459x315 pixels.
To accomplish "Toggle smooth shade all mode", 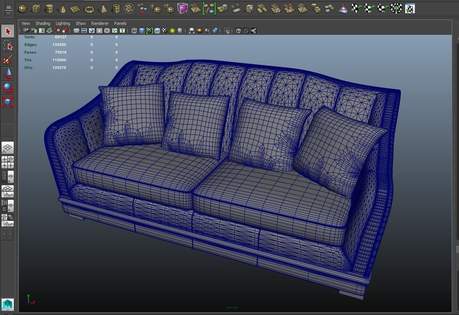I will coord(142,31).
